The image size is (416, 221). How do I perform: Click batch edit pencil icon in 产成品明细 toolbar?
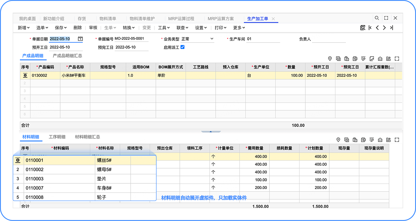363,59
